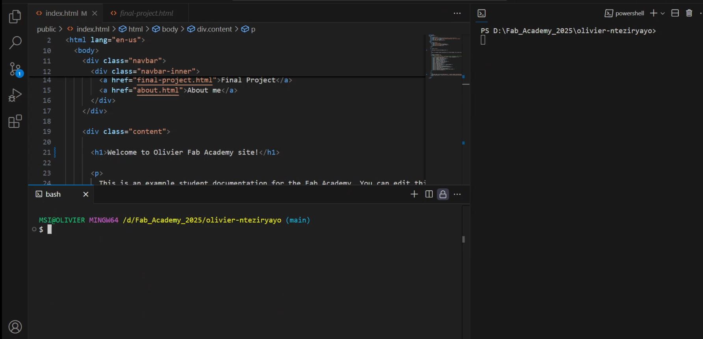The width and height of the screenshot is (703, 339).
Task: Select the Terminal panel tab icon
Action: coord(482,13)
